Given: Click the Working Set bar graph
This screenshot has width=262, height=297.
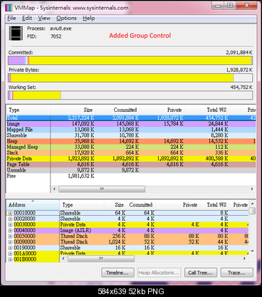Looking at the screenshot, I should [x=130, y=95].
